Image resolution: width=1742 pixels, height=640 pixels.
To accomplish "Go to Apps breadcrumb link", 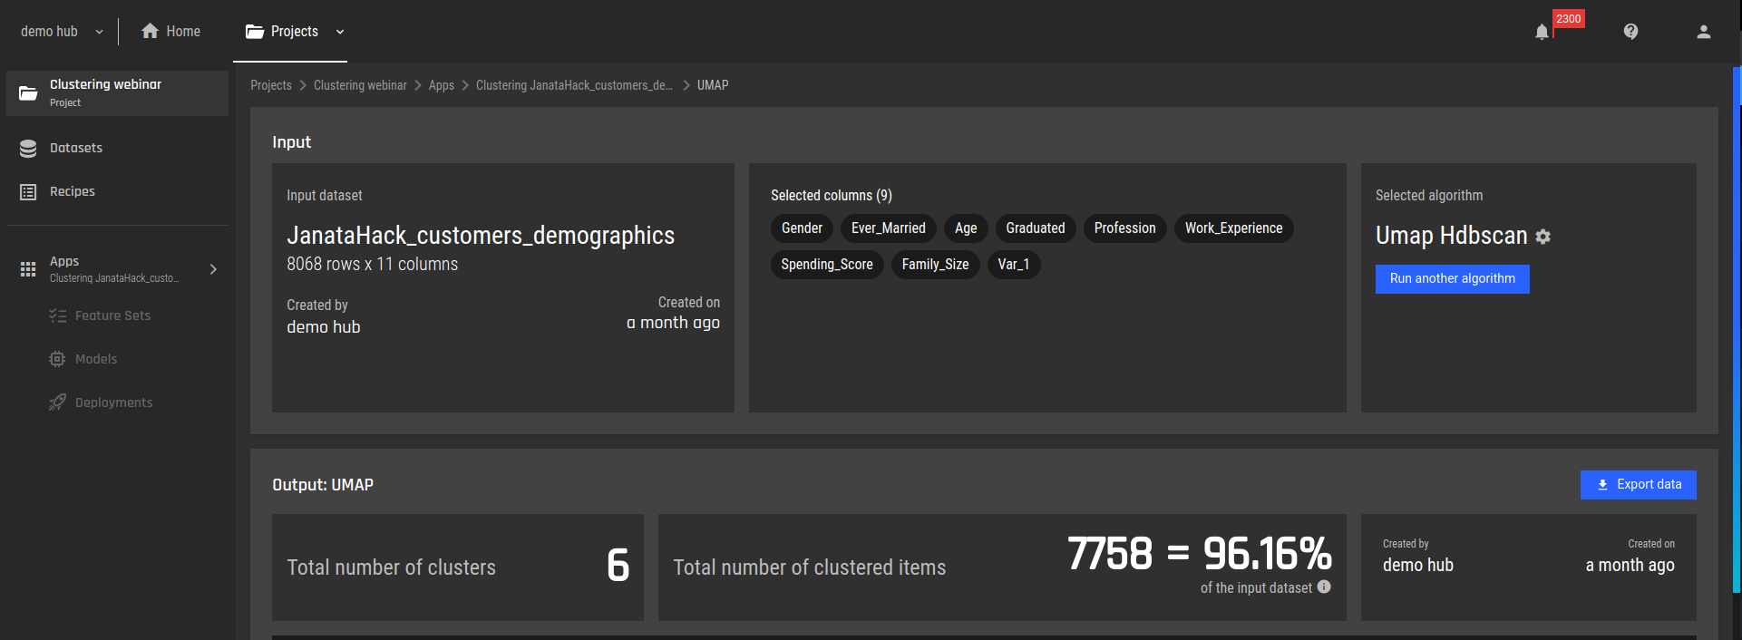I will click(x=442, y=85).
